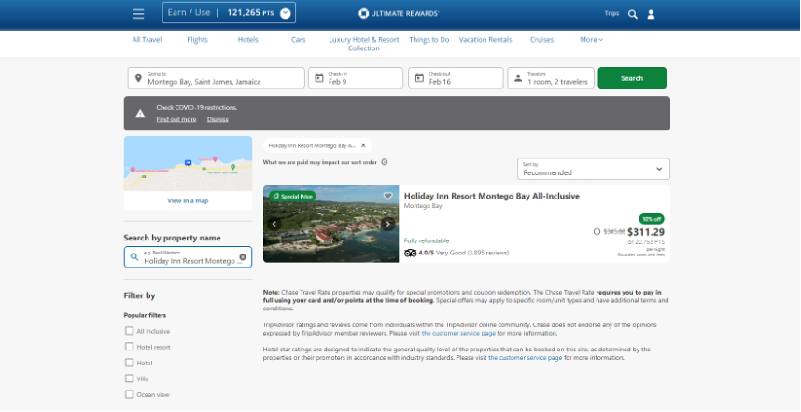Open the Vacation Rentals tab
This screenshot has height=412, width=801.
pyautogui.click(x=485, y=40)
